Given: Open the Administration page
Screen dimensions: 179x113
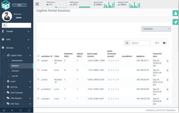Looking at the screenshot, I should (17, 61).
